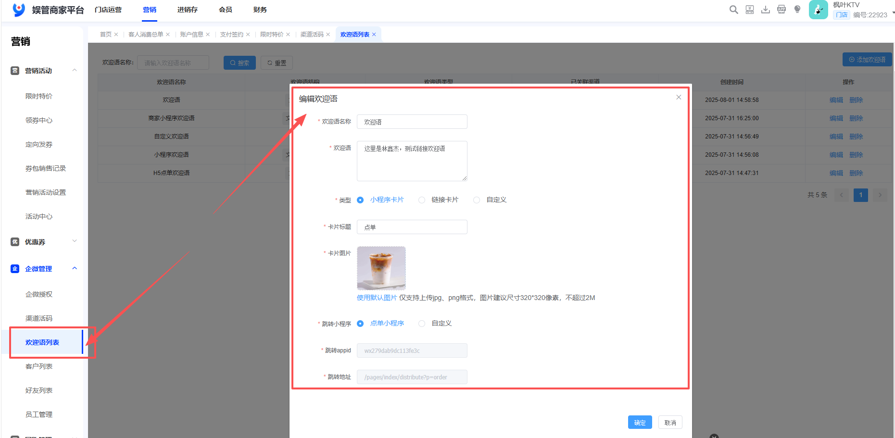This screenshot has height=438, width=895.
Task: Click the 企微管理 sidebar section icon
Action: tap(14, 268)
